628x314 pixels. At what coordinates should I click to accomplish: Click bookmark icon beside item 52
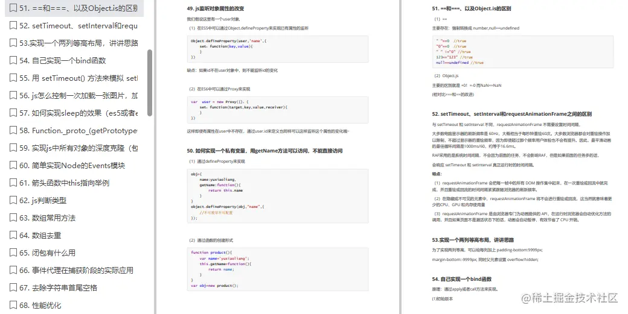[x=13, y=25]
